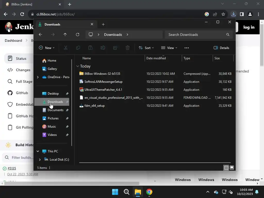Click the Share icon in Explorer toolbar
This screenshot has width=264, height=198.
click(x=115, y=48)
